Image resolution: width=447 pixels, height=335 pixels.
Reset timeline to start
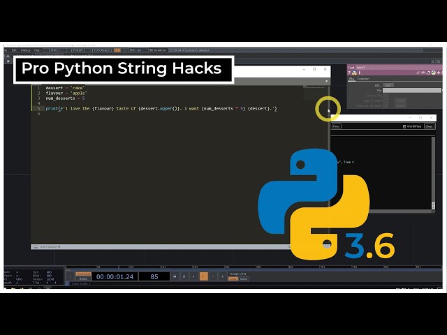175,276
